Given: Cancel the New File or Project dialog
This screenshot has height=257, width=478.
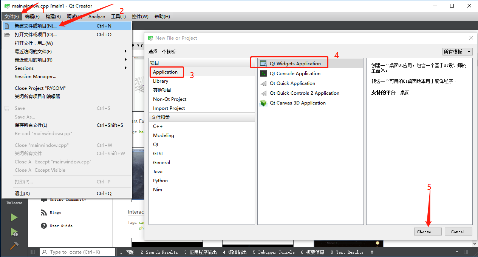Looking at the screenshot, I should pyautogui.click(x=458, y=231).
